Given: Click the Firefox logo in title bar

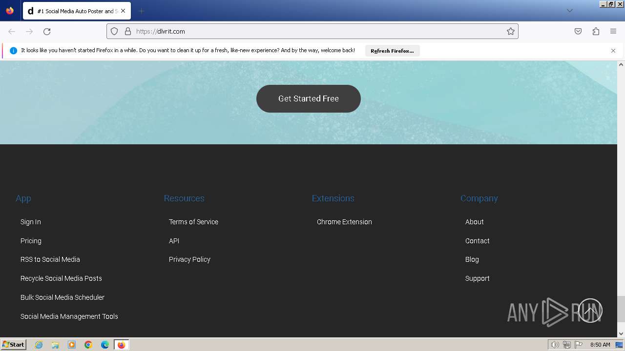Looking at the screenshot, I should pyautogui.click(x=10, y=11).
